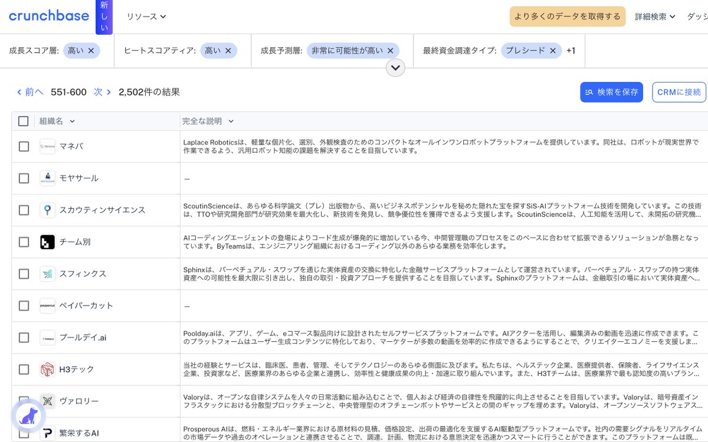The height and width of the screenshot is (442, 708).
Task: Open the リソース dropdown menu
Action: click(146, 17)
